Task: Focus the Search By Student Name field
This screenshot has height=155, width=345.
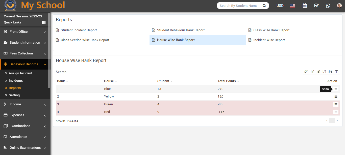Action: click(x=238, y=6)
